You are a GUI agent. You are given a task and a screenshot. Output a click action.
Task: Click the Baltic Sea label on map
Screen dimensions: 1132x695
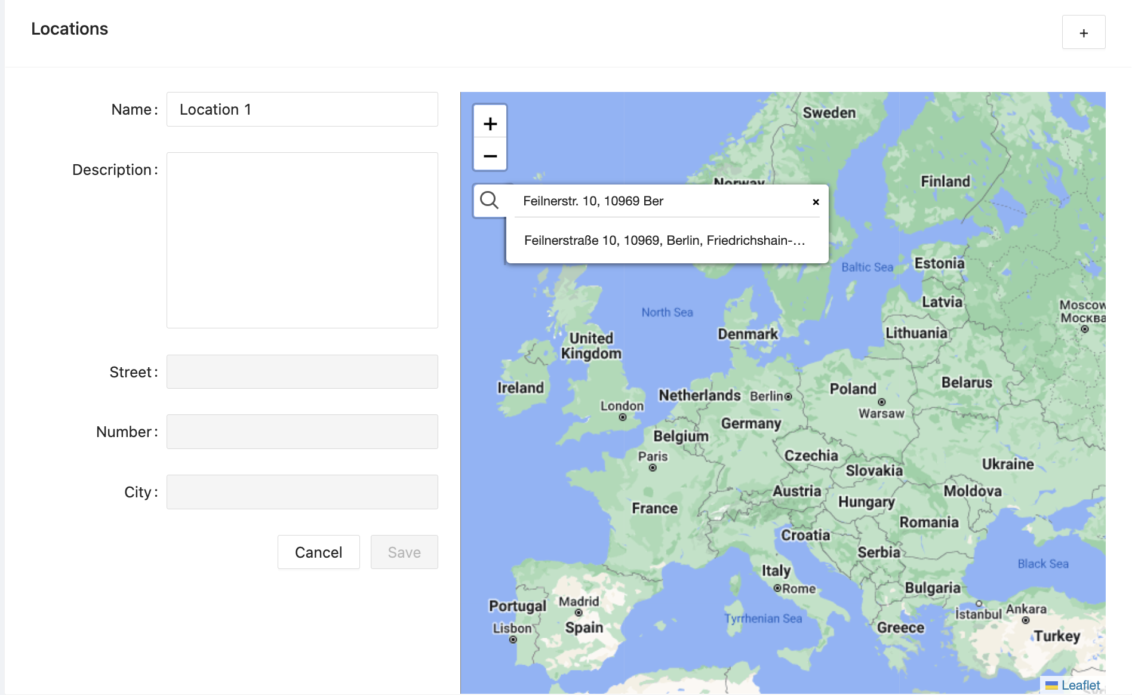[867, 267]
